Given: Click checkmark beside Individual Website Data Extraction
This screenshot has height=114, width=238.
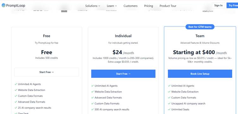Looking at the screenshot, I should tap(92, 92).
